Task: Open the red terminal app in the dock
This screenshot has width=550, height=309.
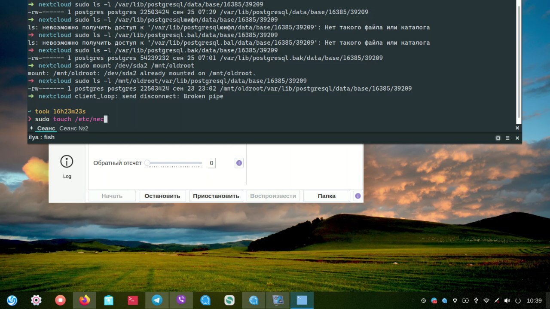Action: click(x=133, y=300)
